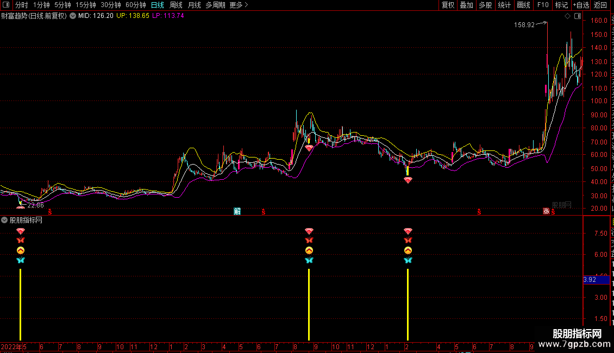
Task: Expand the 财富趋势 indicator dropdown arrow
Action: (x=72, y=16)
